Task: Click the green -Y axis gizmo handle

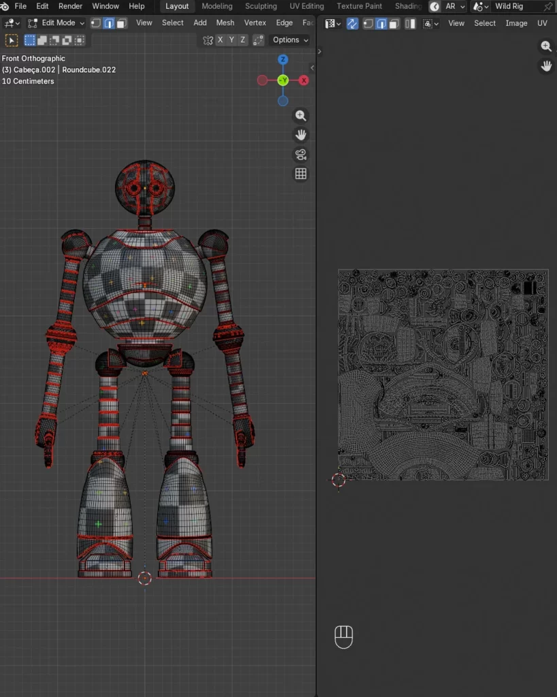Action: 283,80
